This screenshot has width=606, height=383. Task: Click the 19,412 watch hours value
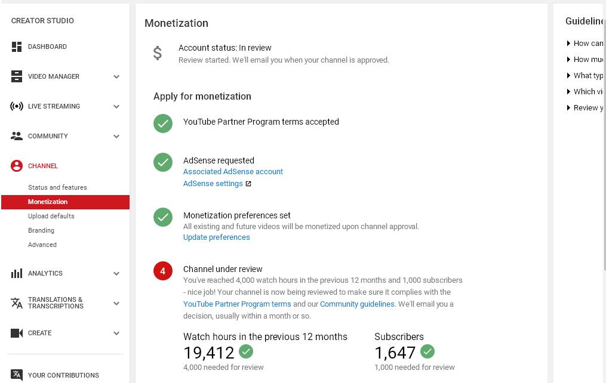(x=209, y=353)
